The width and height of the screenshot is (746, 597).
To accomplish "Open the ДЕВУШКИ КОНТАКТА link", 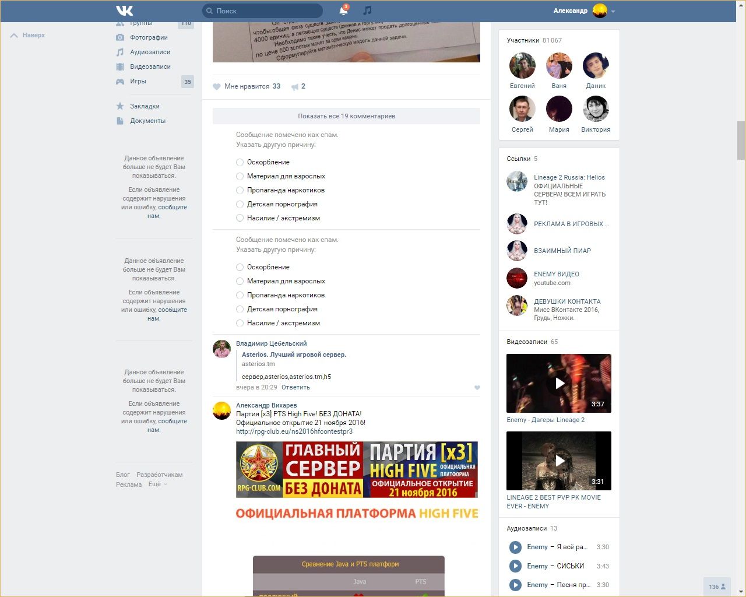I will pos(567,301).
